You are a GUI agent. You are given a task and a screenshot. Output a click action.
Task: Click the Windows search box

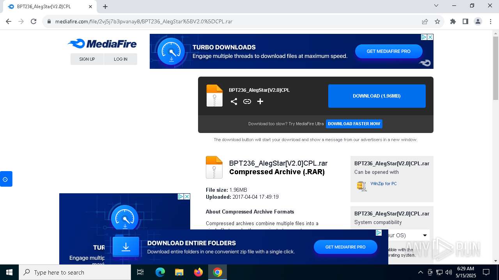[x=75, y=272]
